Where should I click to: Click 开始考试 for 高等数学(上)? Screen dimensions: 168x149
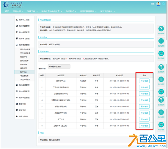click(x=144, y=81)
